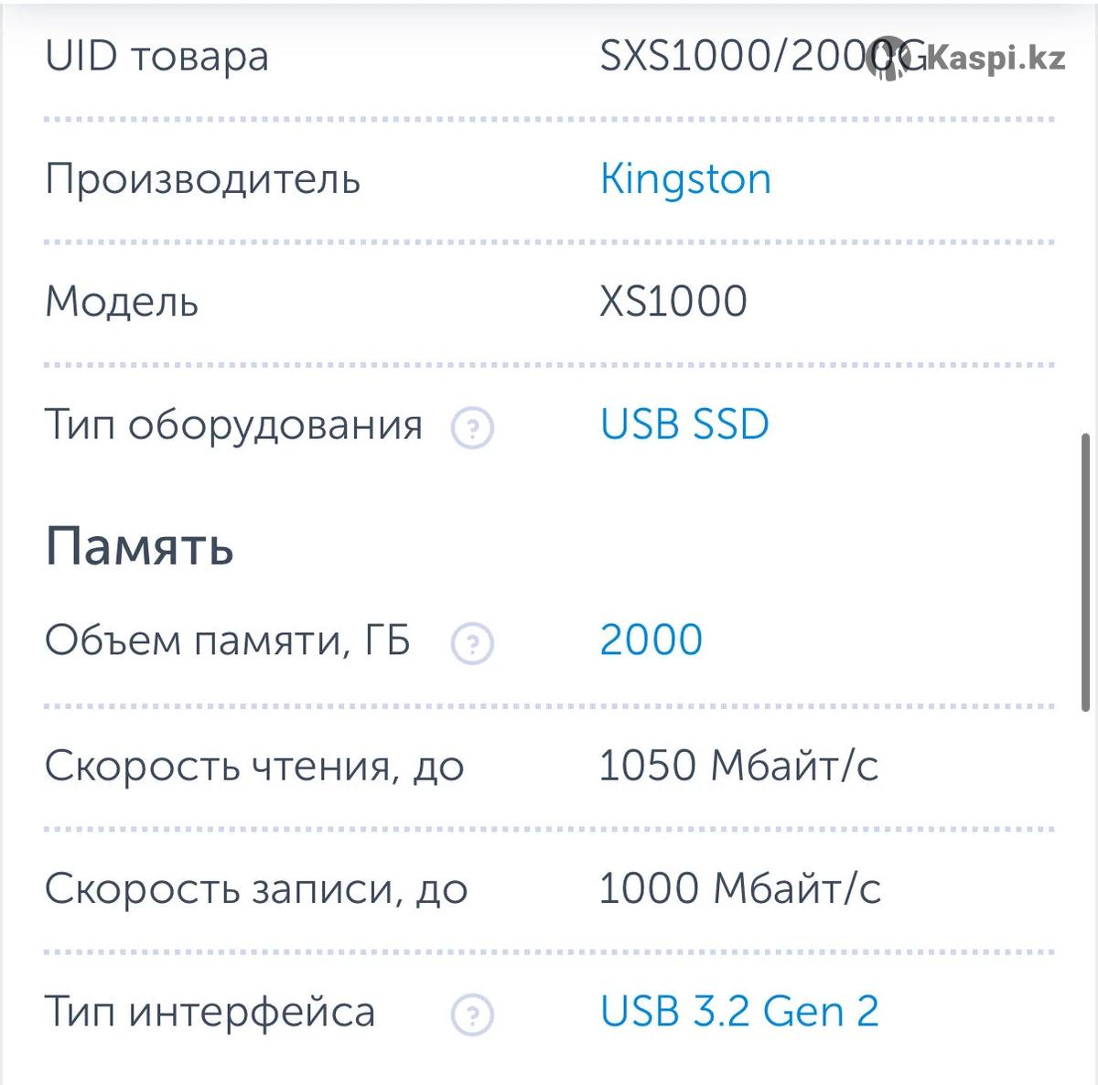Click the XS1000 model value
Viewport: 1098px width, 1085px height.
673,302
